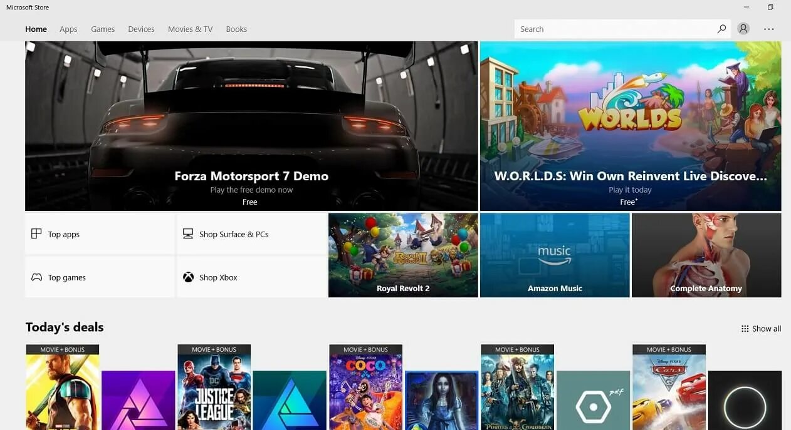The image size is (791, 430).
Task: Click 'Play it today' text
Action: [x=630, y=190]
